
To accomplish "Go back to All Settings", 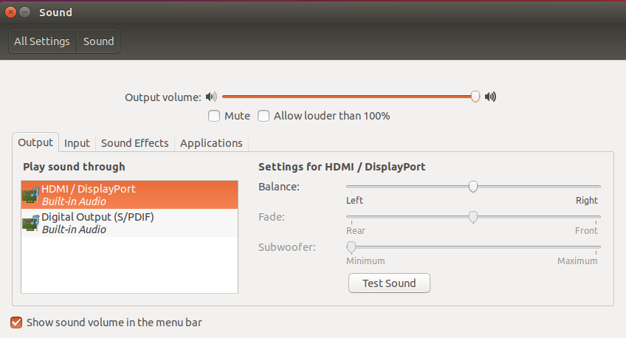I will pyautogui.click(x=42, y=41).
